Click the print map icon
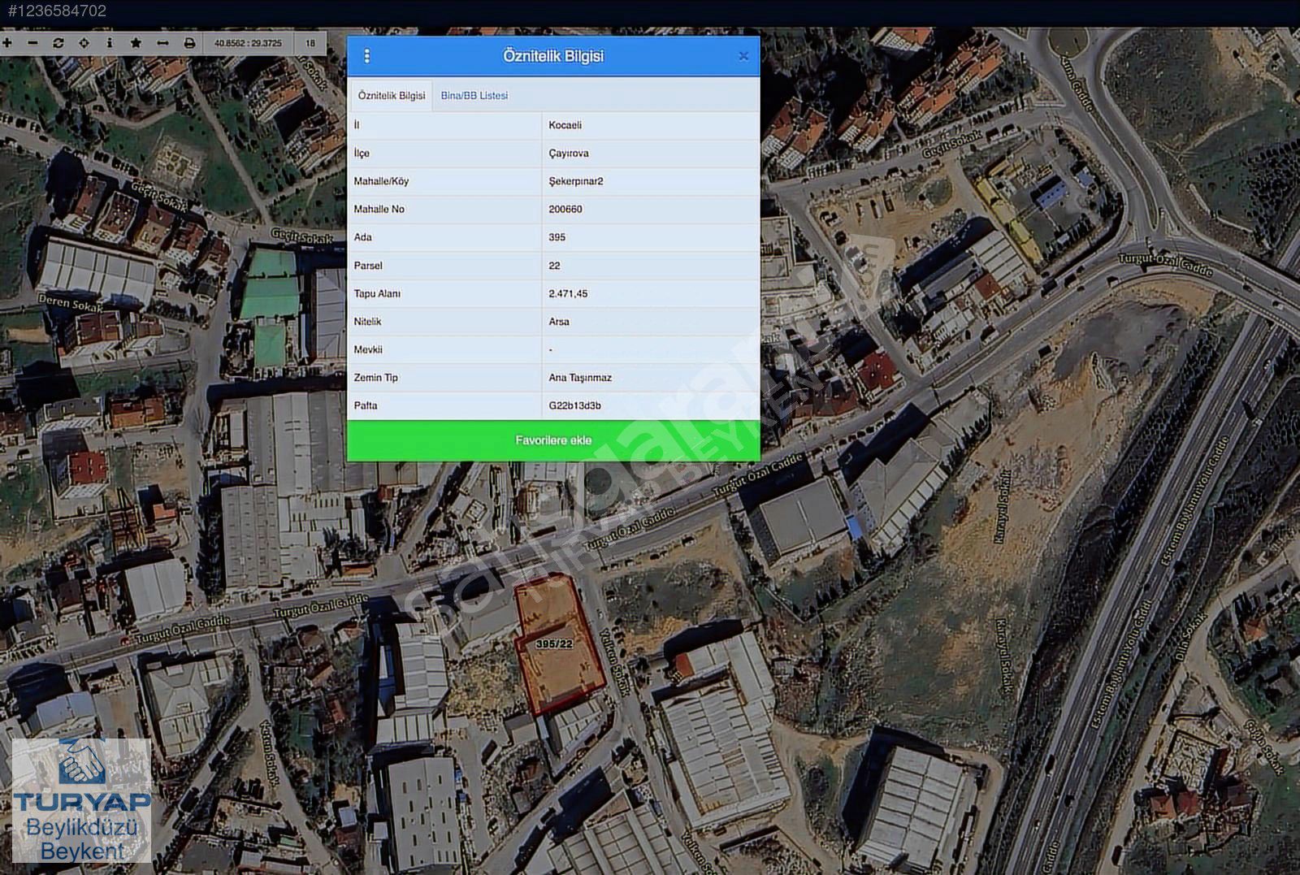This screenshot has height=875, width=1300. [x=189, y=43]
